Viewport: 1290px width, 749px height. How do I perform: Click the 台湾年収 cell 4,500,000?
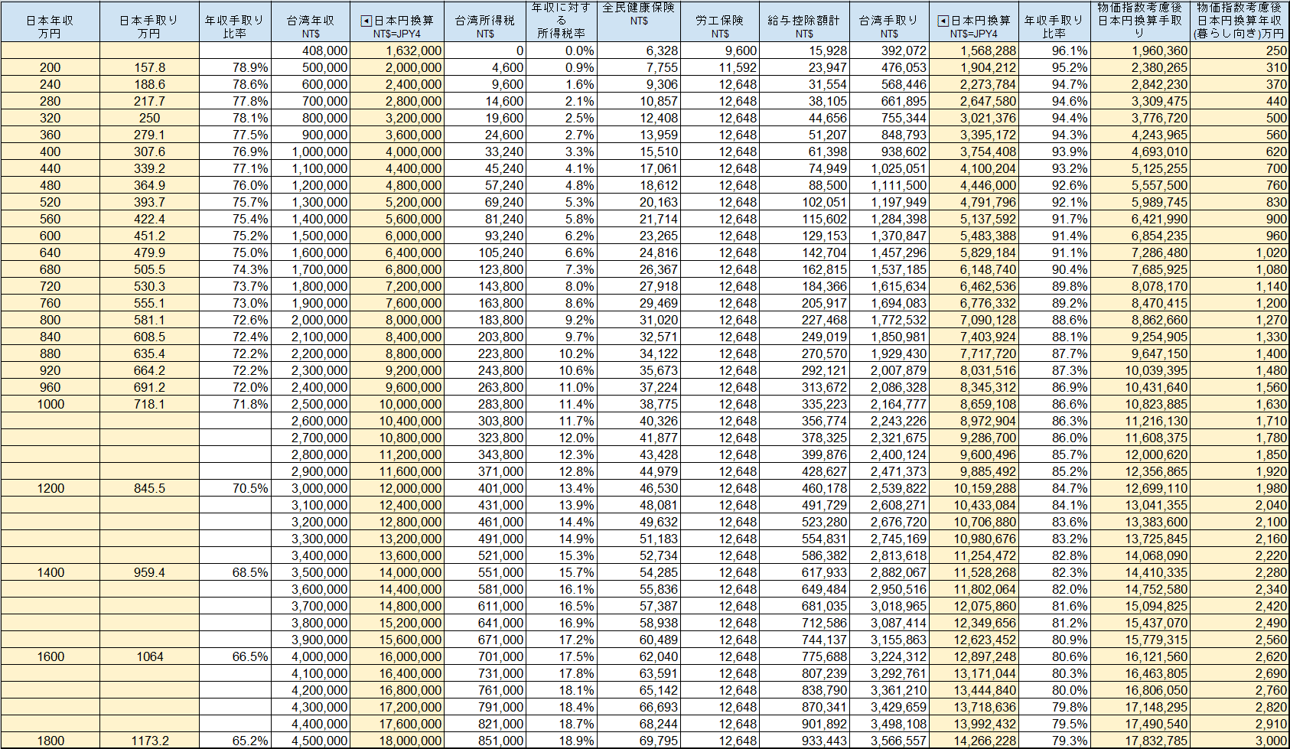click(311, 741)
